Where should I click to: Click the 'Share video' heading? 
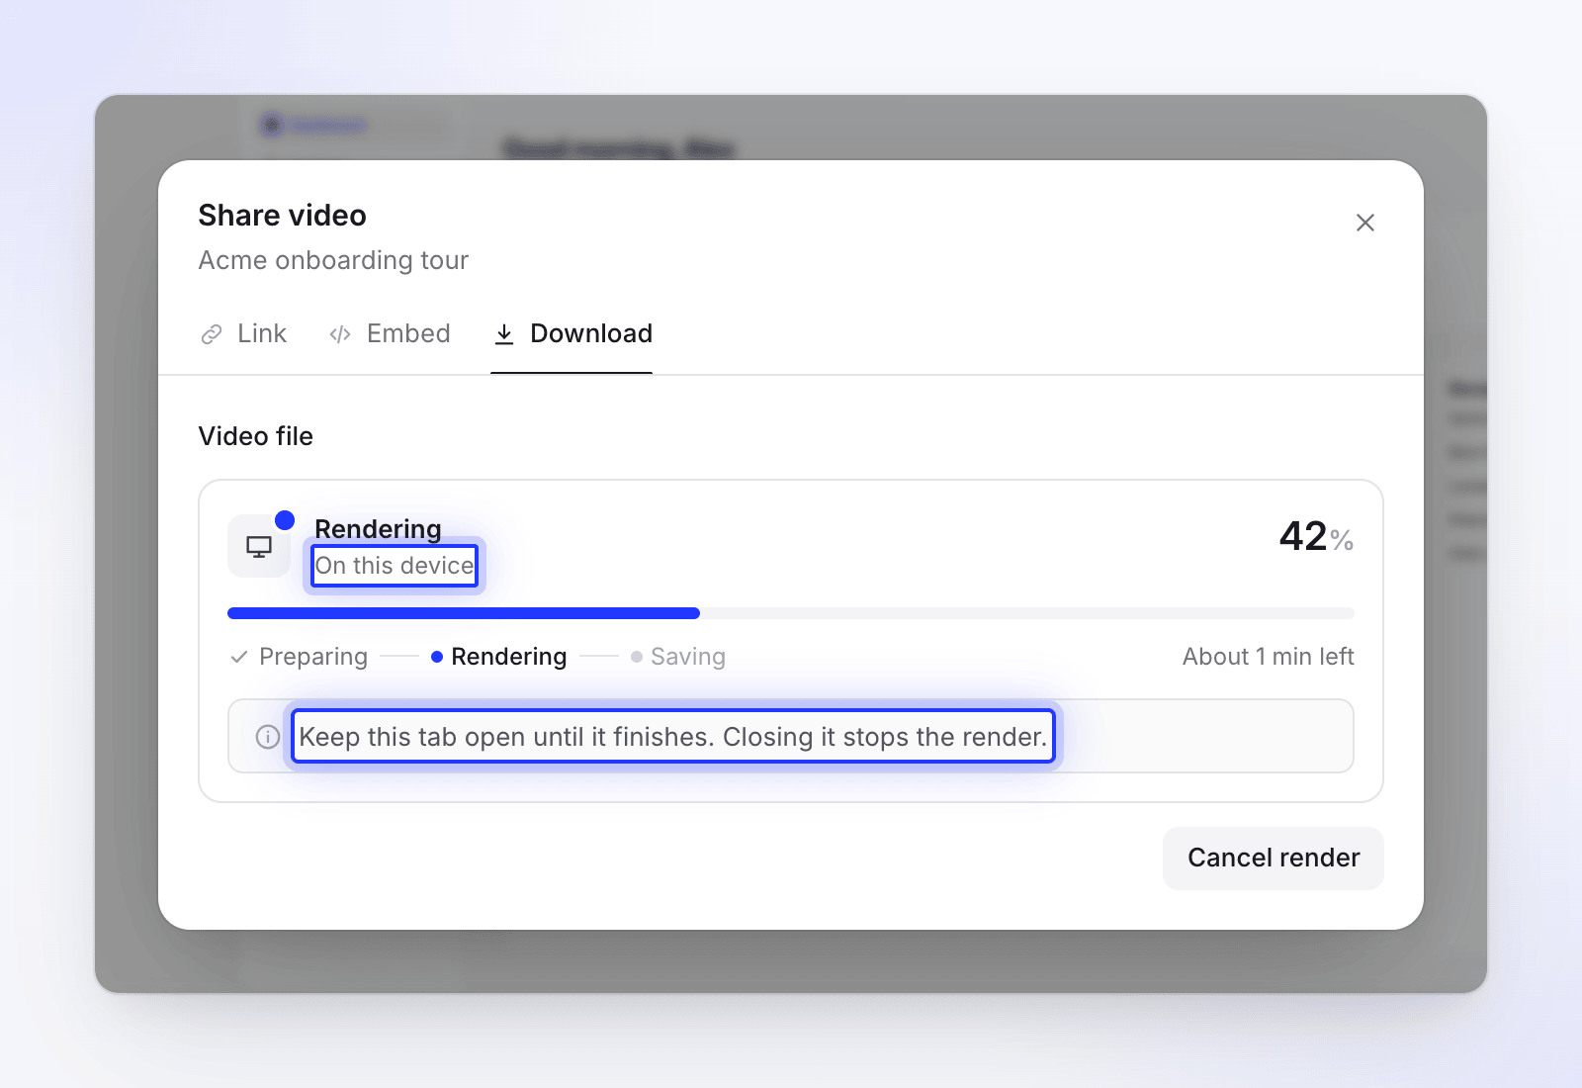(282, 216)
